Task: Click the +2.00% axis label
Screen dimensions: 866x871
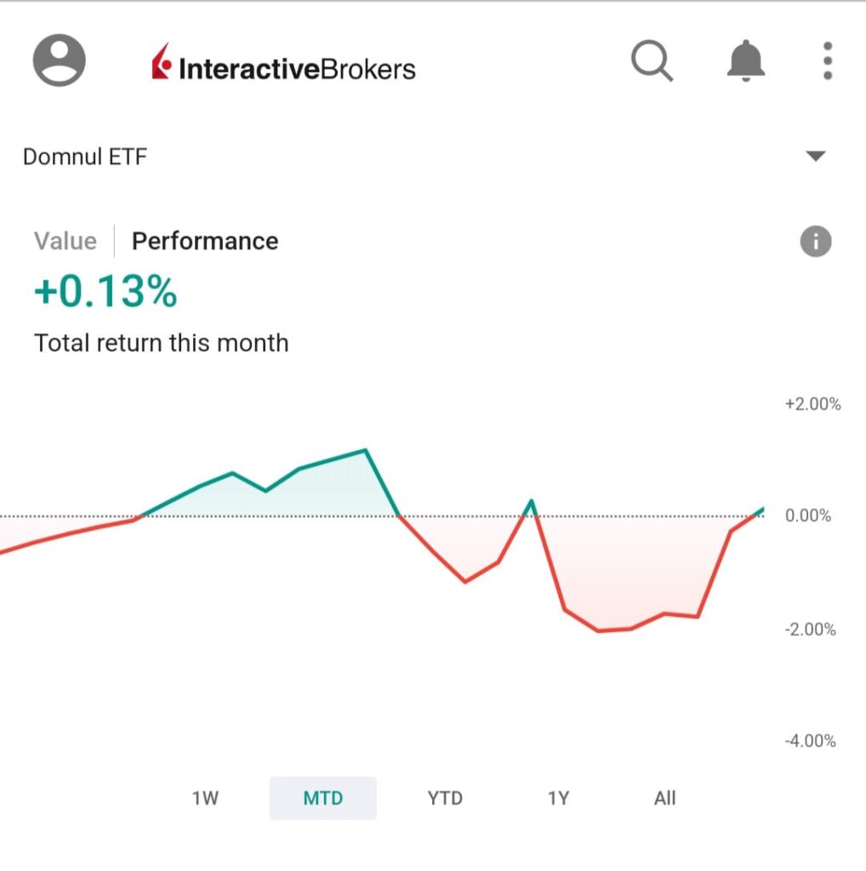Action: [x=812, y=404]
